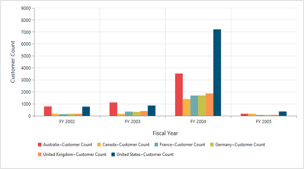
Task: Toggle the France~Customer Count legend label
Action: click(183, 145)
